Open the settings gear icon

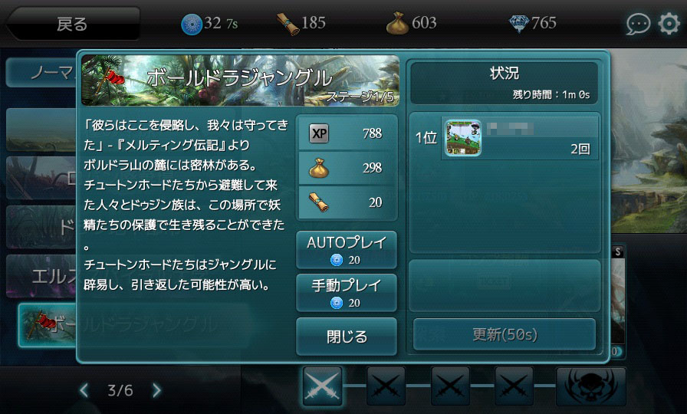click(669, 23)
